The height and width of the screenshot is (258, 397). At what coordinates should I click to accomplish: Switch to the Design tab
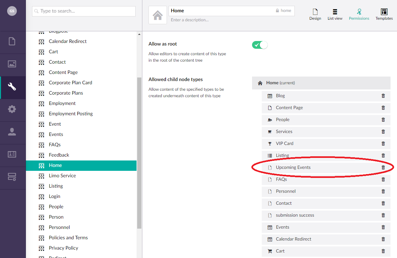point(315,15)
